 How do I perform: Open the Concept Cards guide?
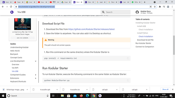coord(16,57)
